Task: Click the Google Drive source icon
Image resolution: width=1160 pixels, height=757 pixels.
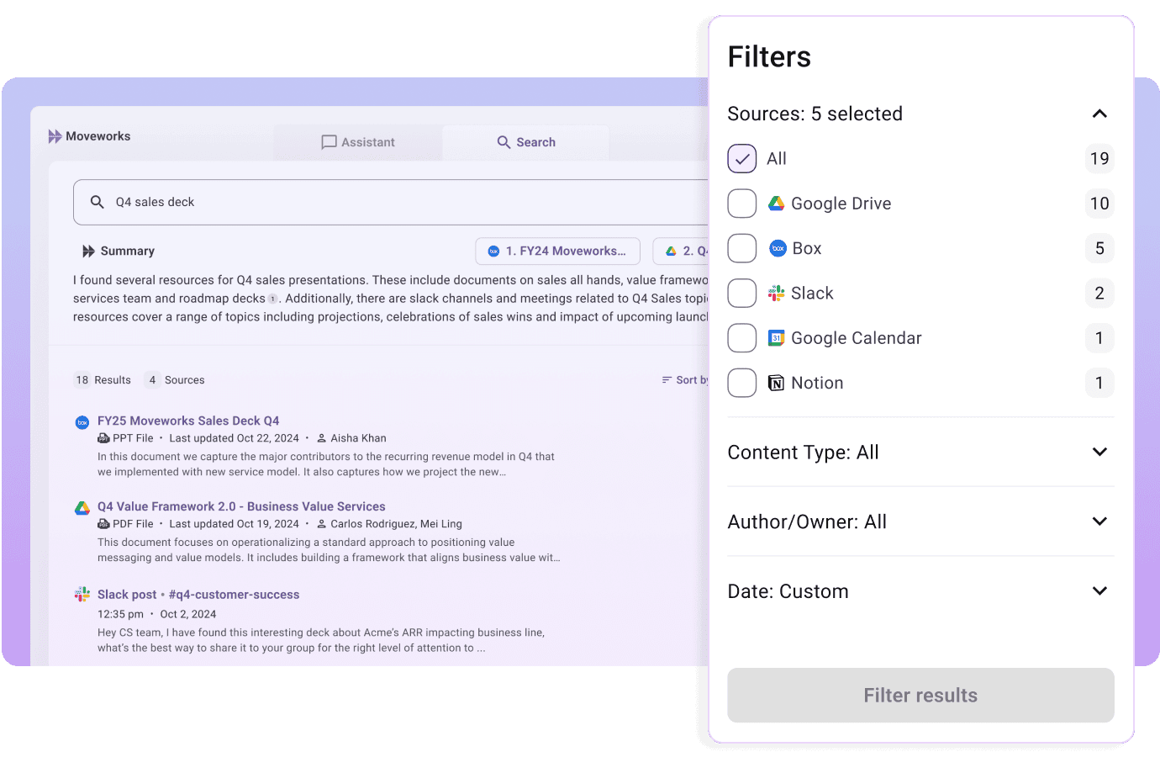Action: 775,203
